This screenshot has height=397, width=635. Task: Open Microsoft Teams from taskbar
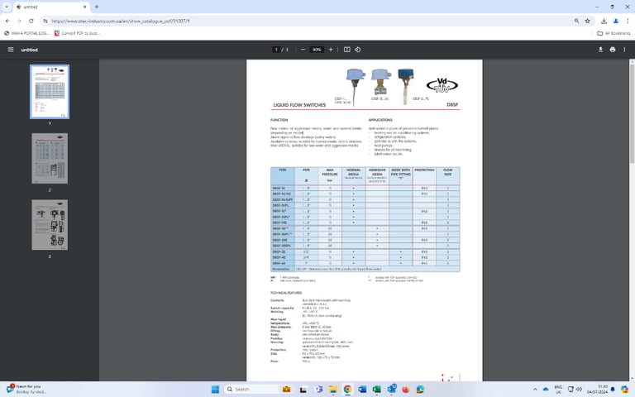pyautogui.click(x=318, y=389)
